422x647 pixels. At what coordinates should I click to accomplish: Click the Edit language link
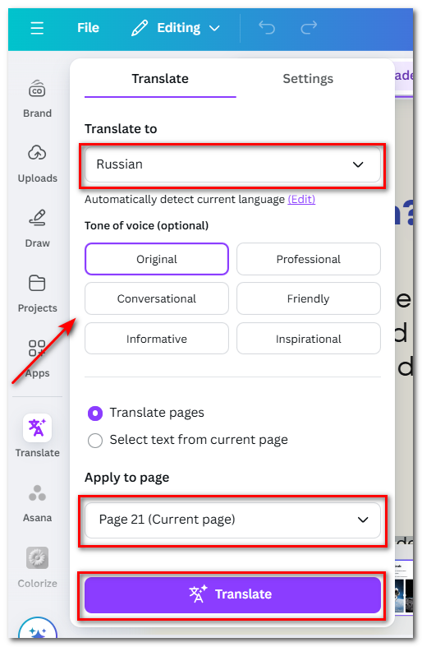coord(301,199)
